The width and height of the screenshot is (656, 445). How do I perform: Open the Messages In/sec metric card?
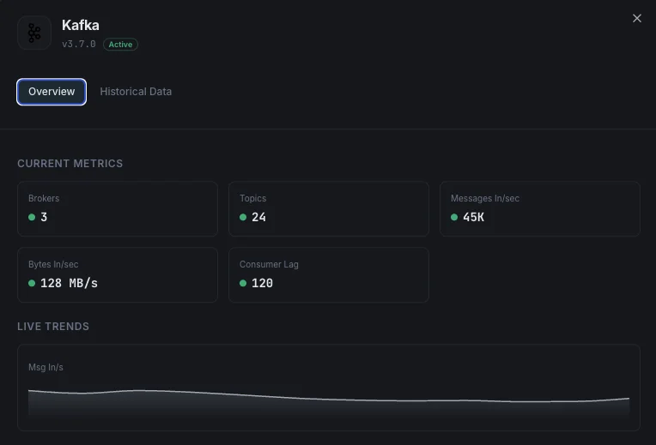pos(540,208)
